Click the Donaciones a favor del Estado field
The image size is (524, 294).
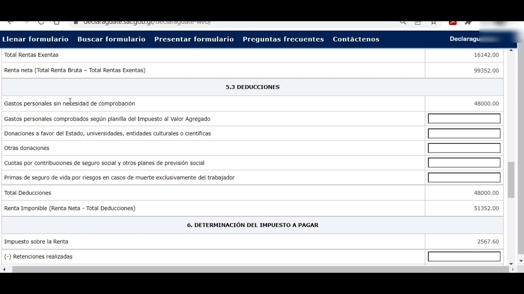[x=464, y=134]
